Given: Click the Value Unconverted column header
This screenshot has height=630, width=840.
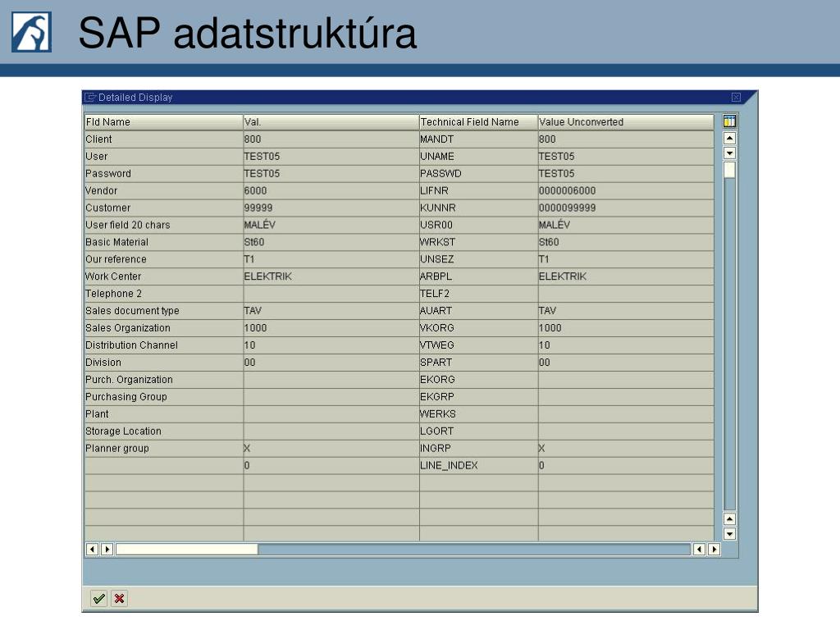Looking at the screenshot, I should point(626,122).
